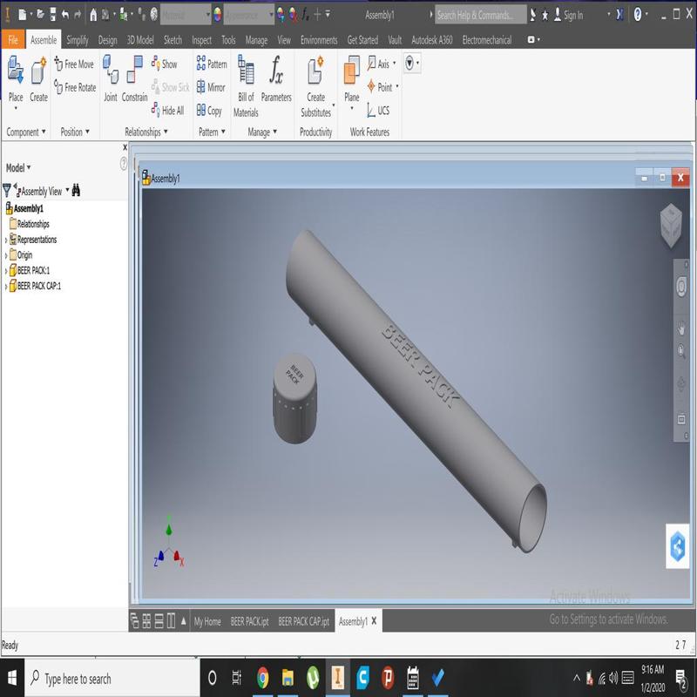Viewport: 697px width, 697px height.
Task: Switch to the BEER PACK CAP.ipt document tab
Action: click(x=303, y=621)
